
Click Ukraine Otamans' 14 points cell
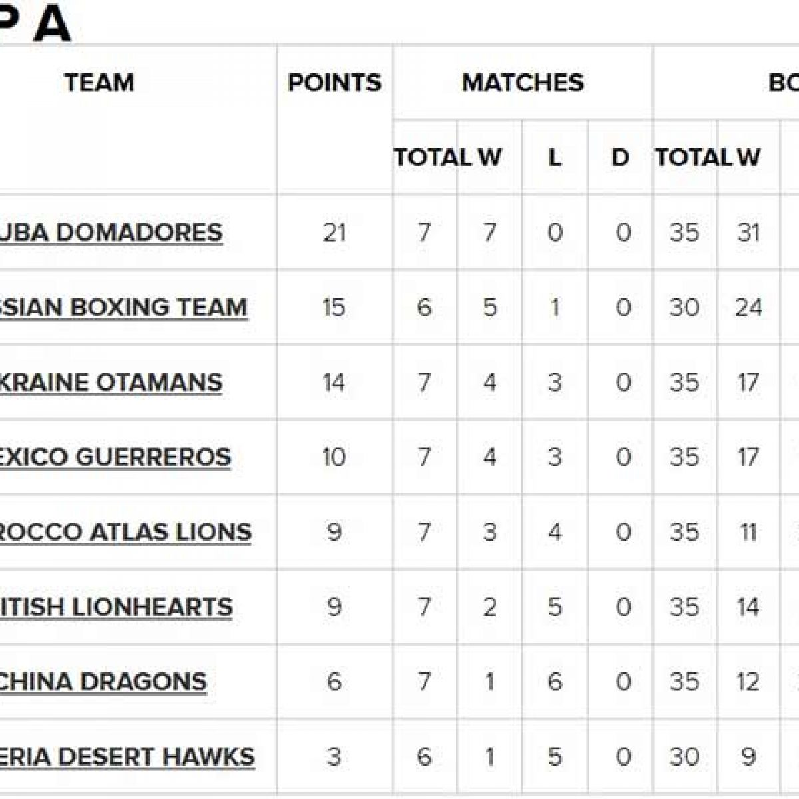[334, 382]
